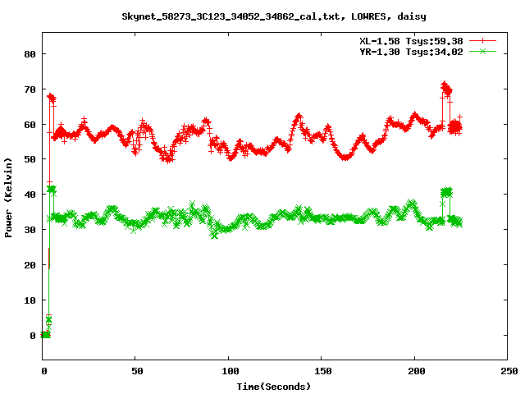Image resolution: width=525 pixels, height=394 pixels.
Task: Click the red XL legend line sample
Action: click(x=482, y=41)
